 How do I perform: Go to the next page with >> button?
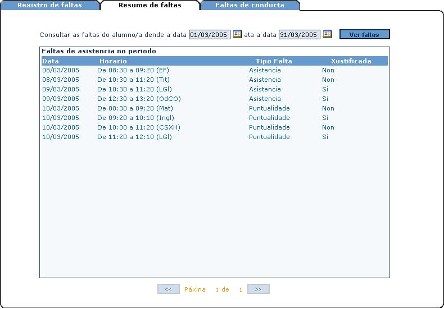pos(258,289)
